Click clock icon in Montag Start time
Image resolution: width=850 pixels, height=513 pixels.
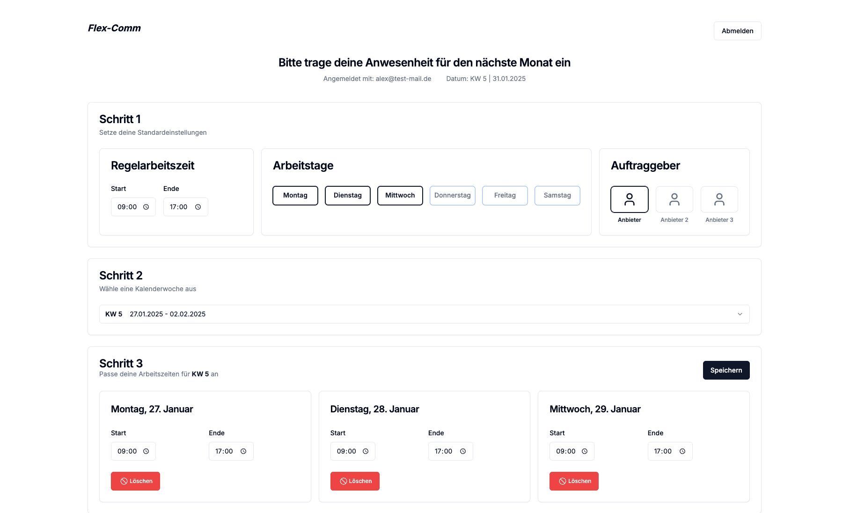pyautogui.click(x=146, y=451)
